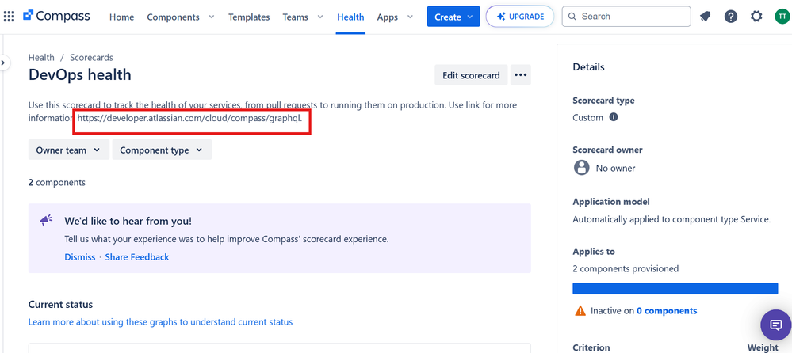Image resolution: width=792 pixels, height=353 pixels.
Task: Open the app switcher grid icon
Action: (x=9, y=17)
